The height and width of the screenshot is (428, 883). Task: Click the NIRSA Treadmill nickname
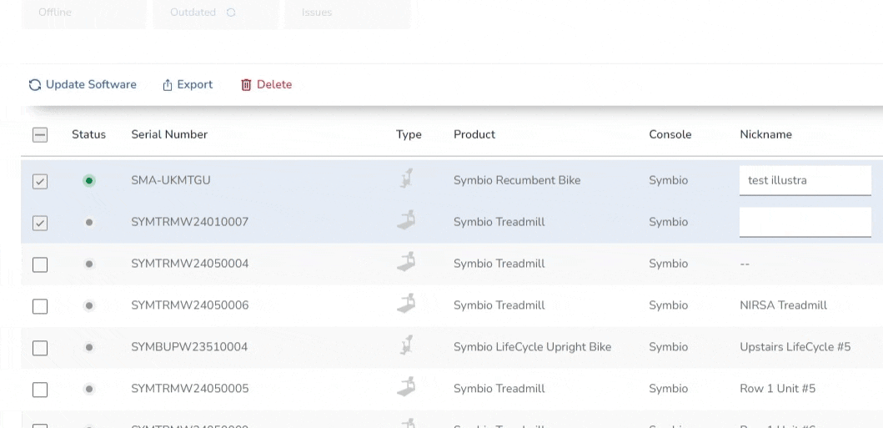point(783,306)
